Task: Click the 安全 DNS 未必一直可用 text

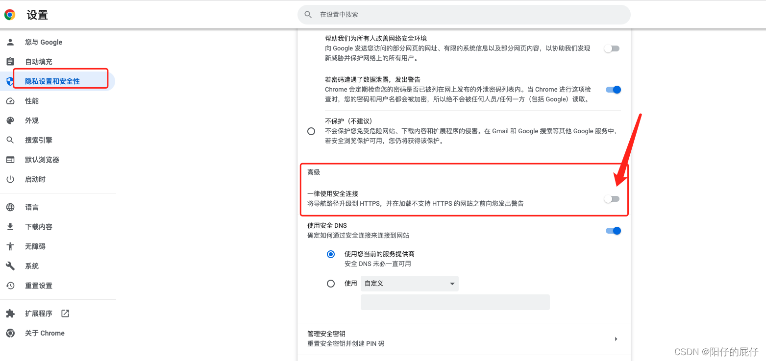Action: coord(378,264)
